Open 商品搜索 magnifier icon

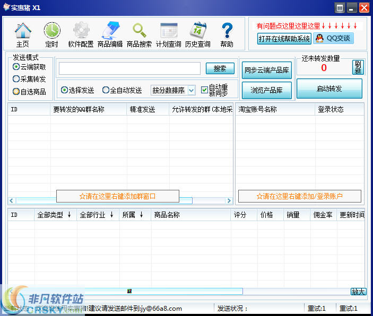[x=139, y=34]
